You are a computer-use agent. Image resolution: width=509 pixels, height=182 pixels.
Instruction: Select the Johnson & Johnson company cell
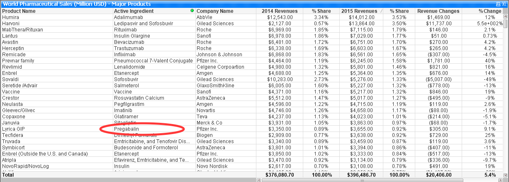pyautogui.click(x=226, y=55)
